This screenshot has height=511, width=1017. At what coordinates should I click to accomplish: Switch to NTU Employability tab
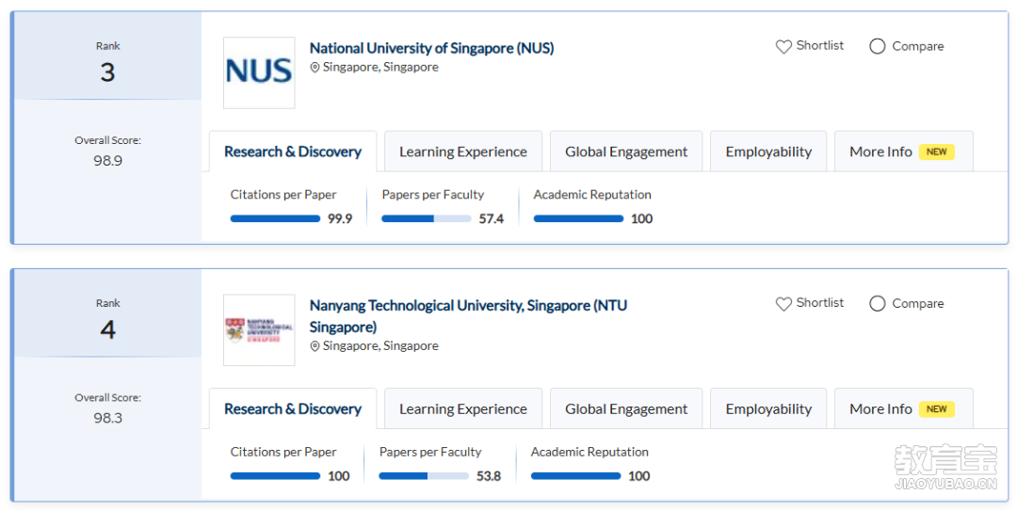click(x=768, y=409)
